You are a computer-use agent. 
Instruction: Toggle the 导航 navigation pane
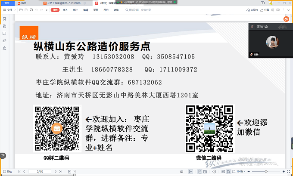pos(7,172)
